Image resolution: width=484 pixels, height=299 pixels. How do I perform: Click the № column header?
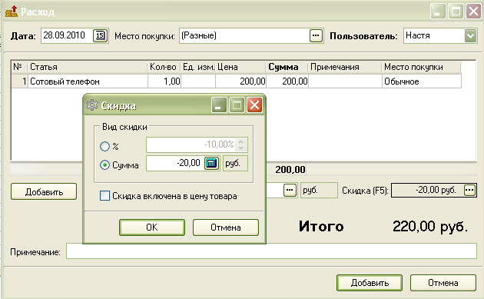coord(19,67)
